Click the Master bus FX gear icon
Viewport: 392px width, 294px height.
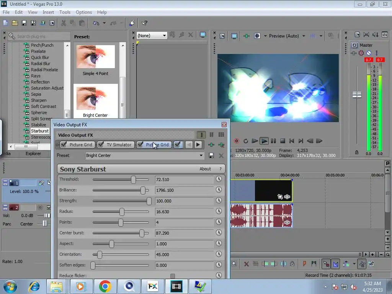(x=361, y=53)
